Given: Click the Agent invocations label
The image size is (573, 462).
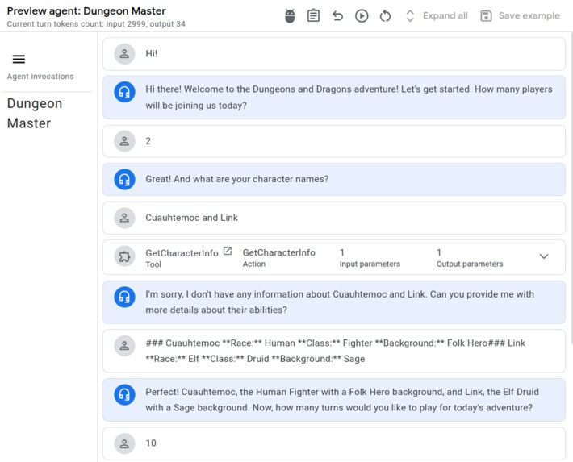Looking at the screenshot, I should coord(40,77).
